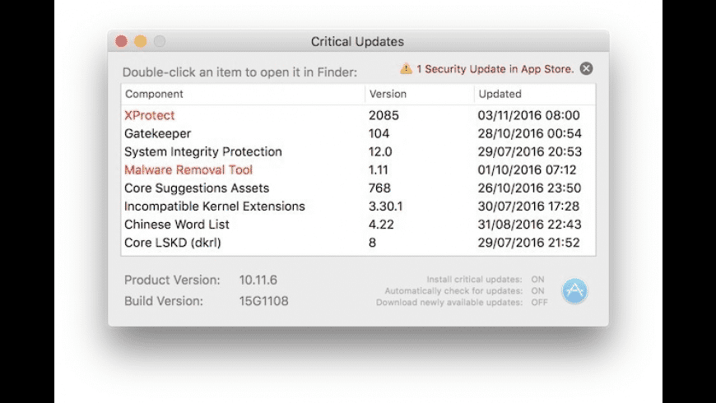Select the Chinese Word List row
This screenshot has width=716, height=403.
tap(177, 225)
